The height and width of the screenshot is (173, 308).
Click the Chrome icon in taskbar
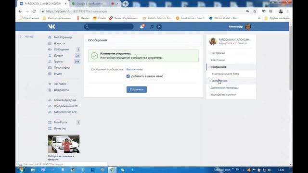click(112, 170)
